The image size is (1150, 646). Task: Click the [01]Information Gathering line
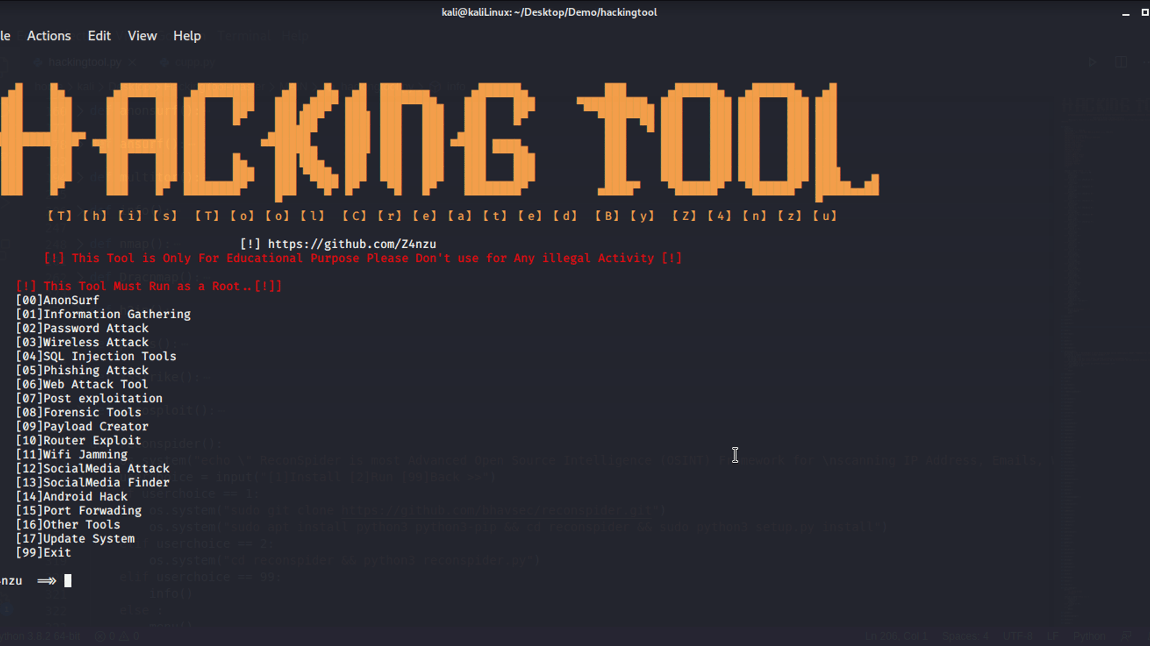click(x=103, y=315)
